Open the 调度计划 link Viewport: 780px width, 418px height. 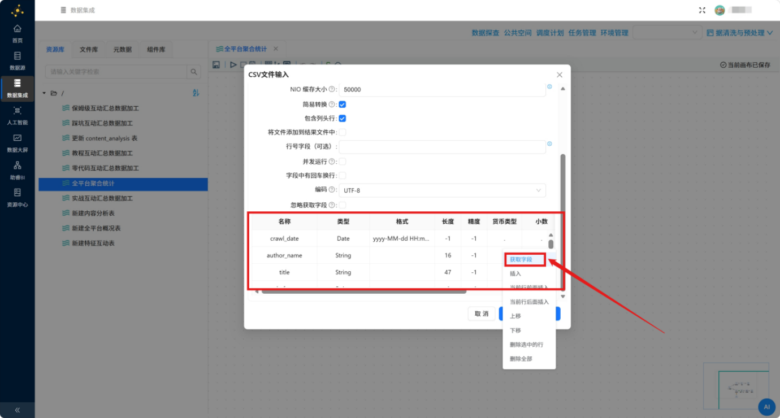(550, 33)
